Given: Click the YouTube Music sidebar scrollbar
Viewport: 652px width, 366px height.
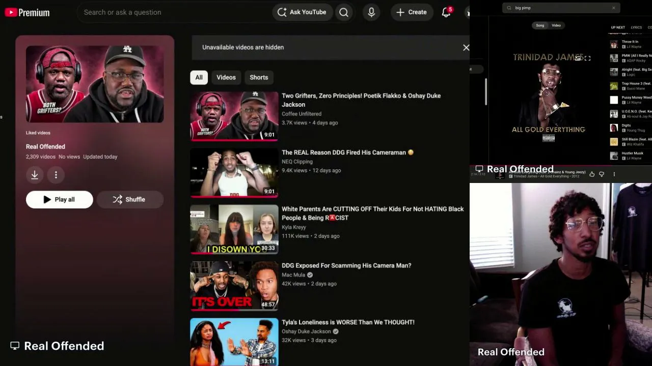Looking at the screenshot, I should pyautogui.click(x=485, y=91).
